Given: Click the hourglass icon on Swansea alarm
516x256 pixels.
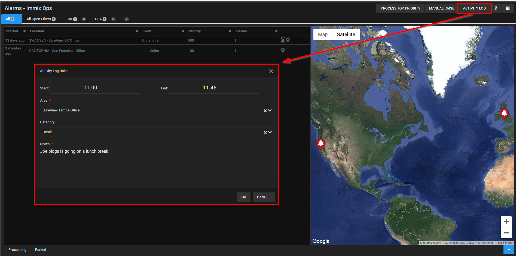Looking at the screenshot, I should [x=283, y=40].
